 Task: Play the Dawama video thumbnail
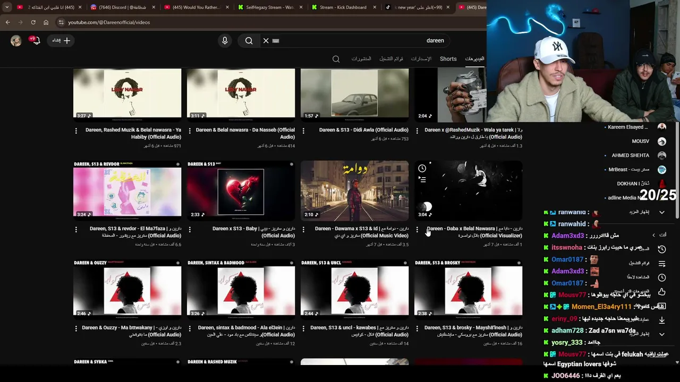[354, 191]
